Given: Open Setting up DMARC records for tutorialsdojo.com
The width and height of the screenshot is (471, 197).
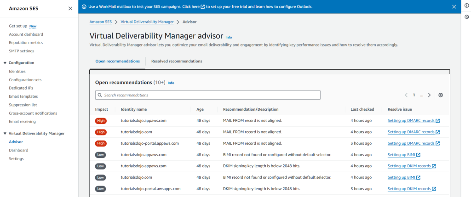Looking at the screenshot, I should [x=414, y=132].
